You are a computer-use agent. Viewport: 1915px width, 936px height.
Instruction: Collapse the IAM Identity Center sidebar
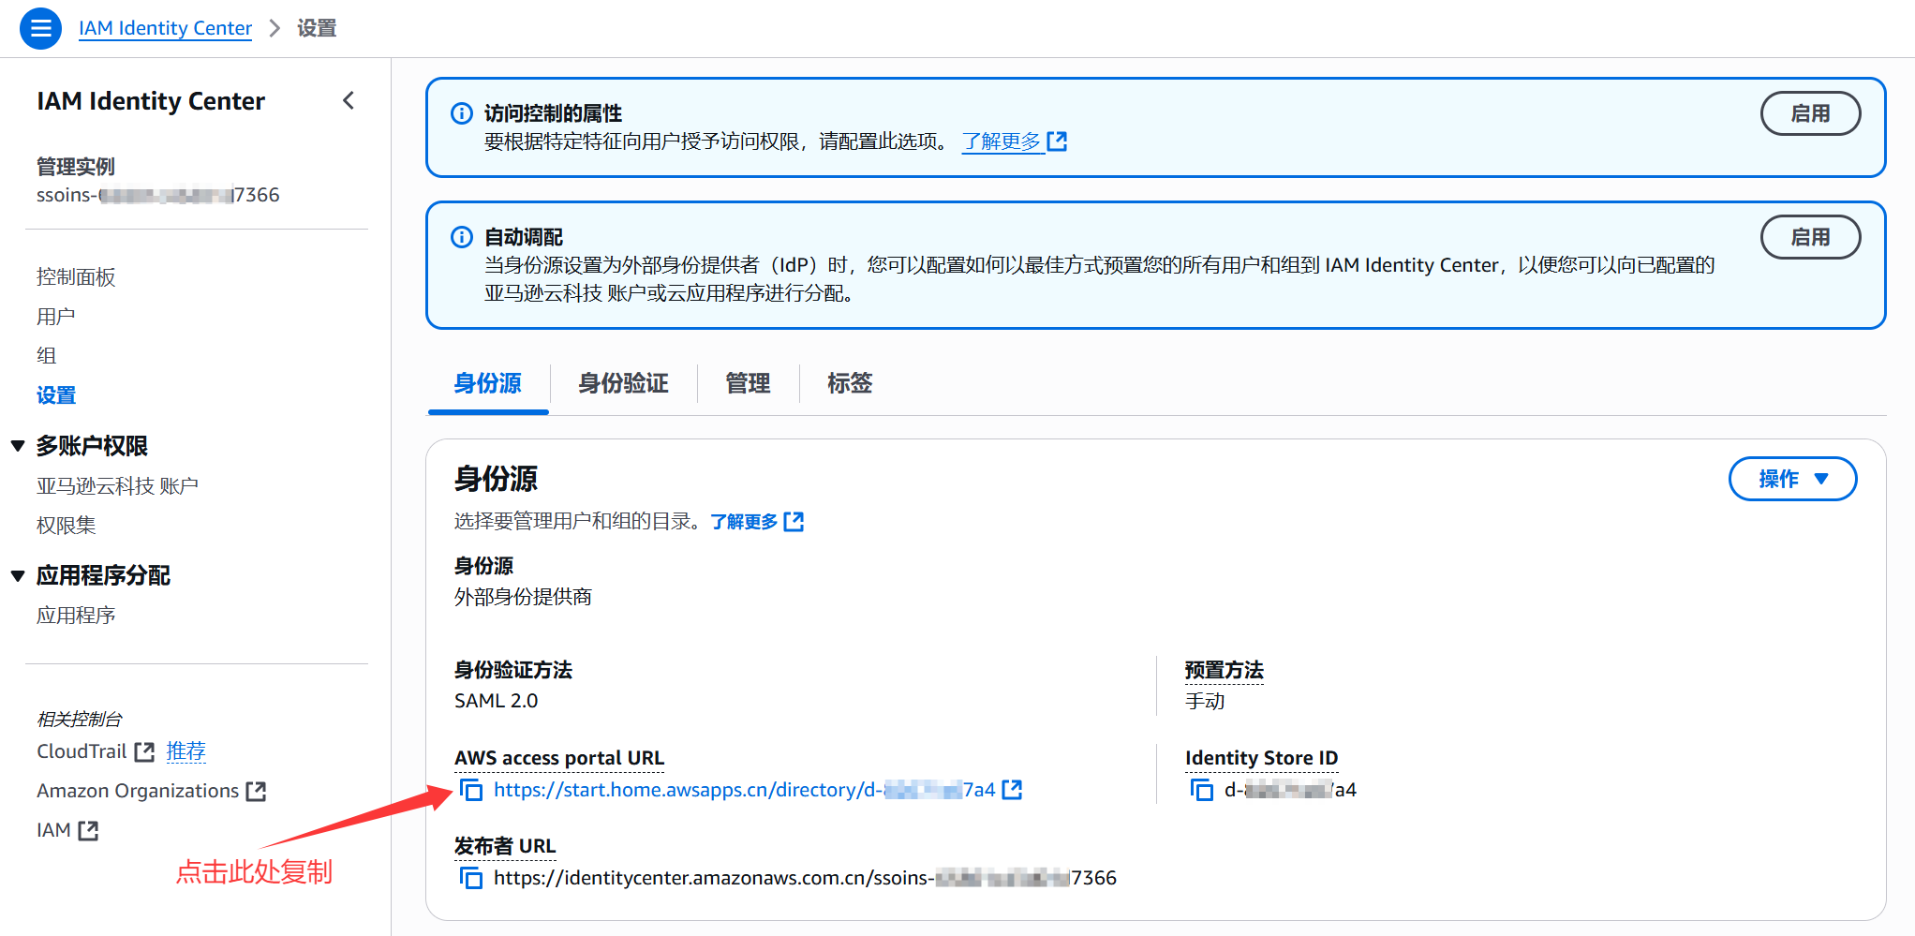[x=349, y=100]
